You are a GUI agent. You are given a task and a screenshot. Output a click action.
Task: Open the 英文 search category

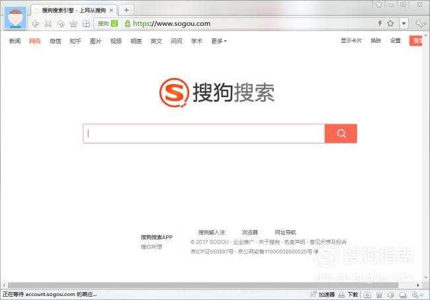point(156,41)
